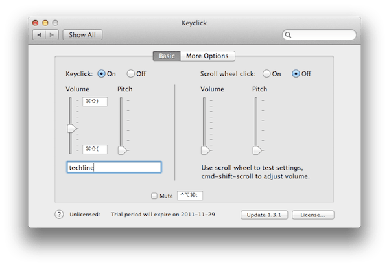
Task: Focus the toolbar search field
Action: [x=319, y=35]
